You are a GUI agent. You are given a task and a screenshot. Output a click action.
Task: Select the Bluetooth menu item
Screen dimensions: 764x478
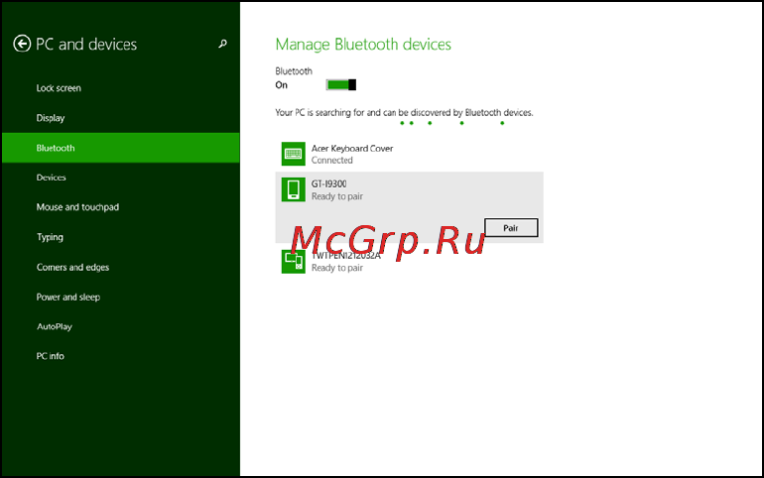tap(121, 148)
